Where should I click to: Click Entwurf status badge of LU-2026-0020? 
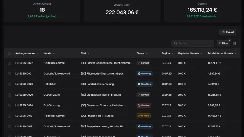143,95
